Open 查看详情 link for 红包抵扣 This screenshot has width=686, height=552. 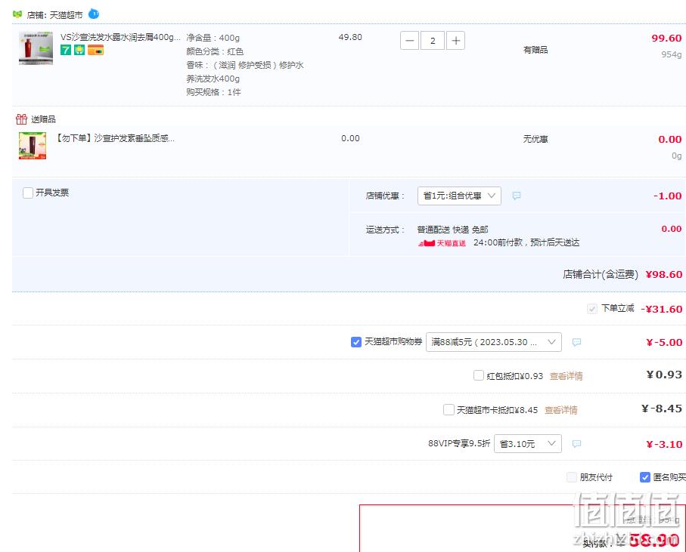tap(566, 376)
